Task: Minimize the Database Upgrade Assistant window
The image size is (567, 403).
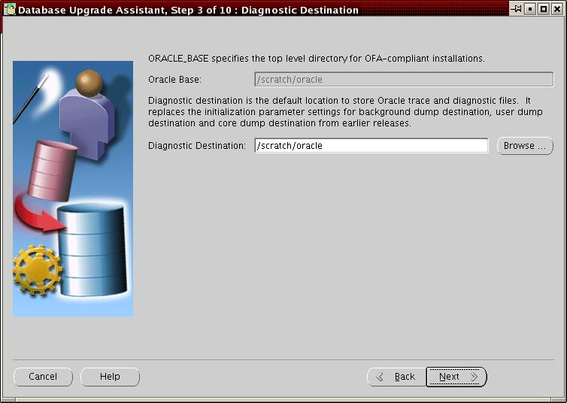Action: [x=529, y=10]
